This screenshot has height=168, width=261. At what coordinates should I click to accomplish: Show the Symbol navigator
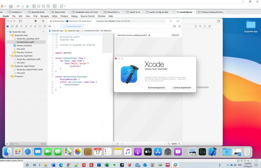click(x=17, y=26)
